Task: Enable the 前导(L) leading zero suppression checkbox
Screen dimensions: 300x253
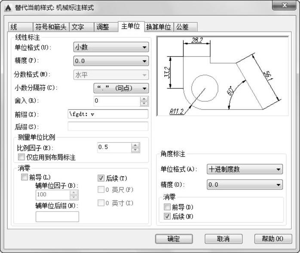Action: (24, 177)
